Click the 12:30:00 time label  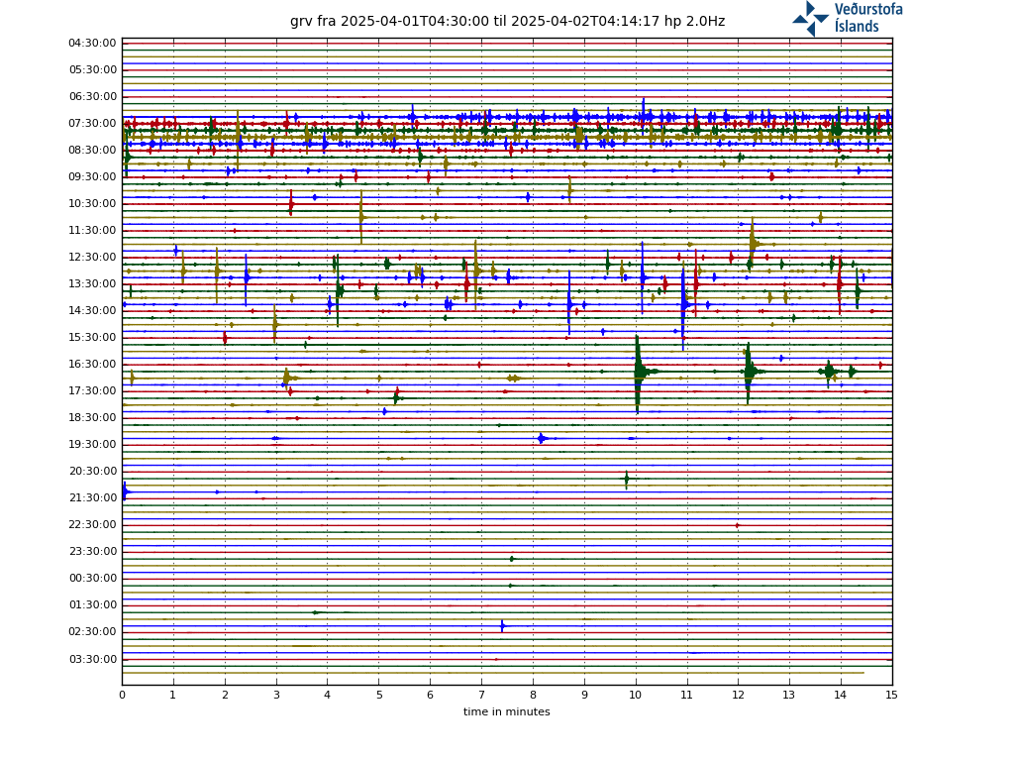click(x=92, y=257)
